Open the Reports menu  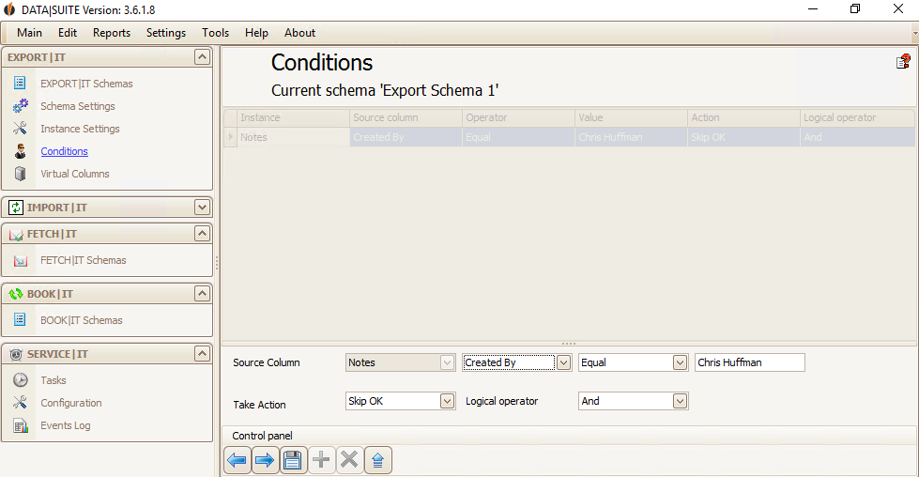(x=112, y=33)
